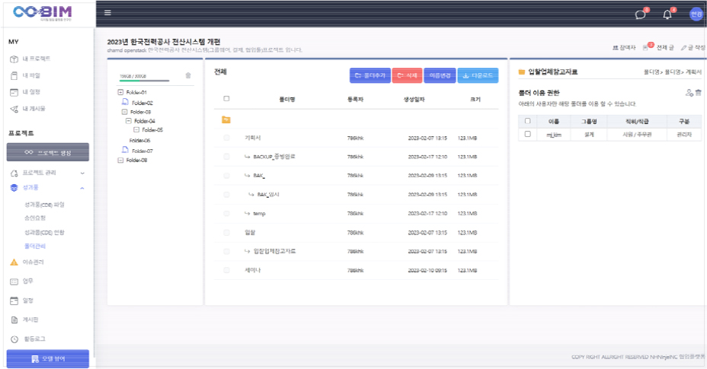Open 승인요청 submenu item
Screen dimensions: 707x369
click(35, 218)
